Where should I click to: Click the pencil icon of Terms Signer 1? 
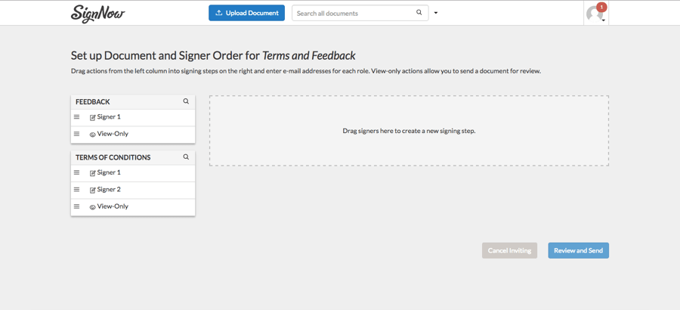point(93,173)
